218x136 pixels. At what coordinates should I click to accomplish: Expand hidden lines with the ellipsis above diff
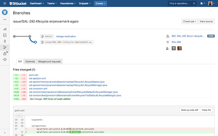point(19,116)
